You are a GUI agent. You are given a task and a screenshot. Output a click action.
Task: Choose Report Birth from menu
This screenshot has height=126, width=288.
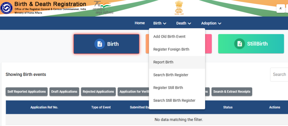[177, 62]
